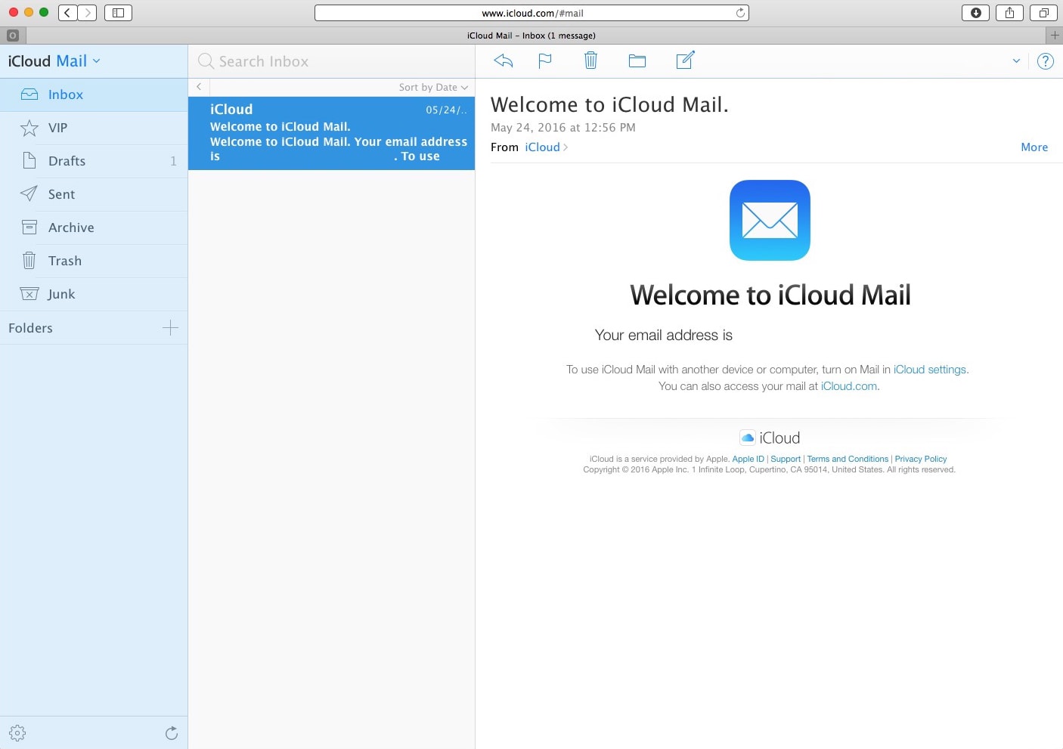Open the iCloud.com link
This screenshot has width=1063, height=749.
(x=849, y=386)
